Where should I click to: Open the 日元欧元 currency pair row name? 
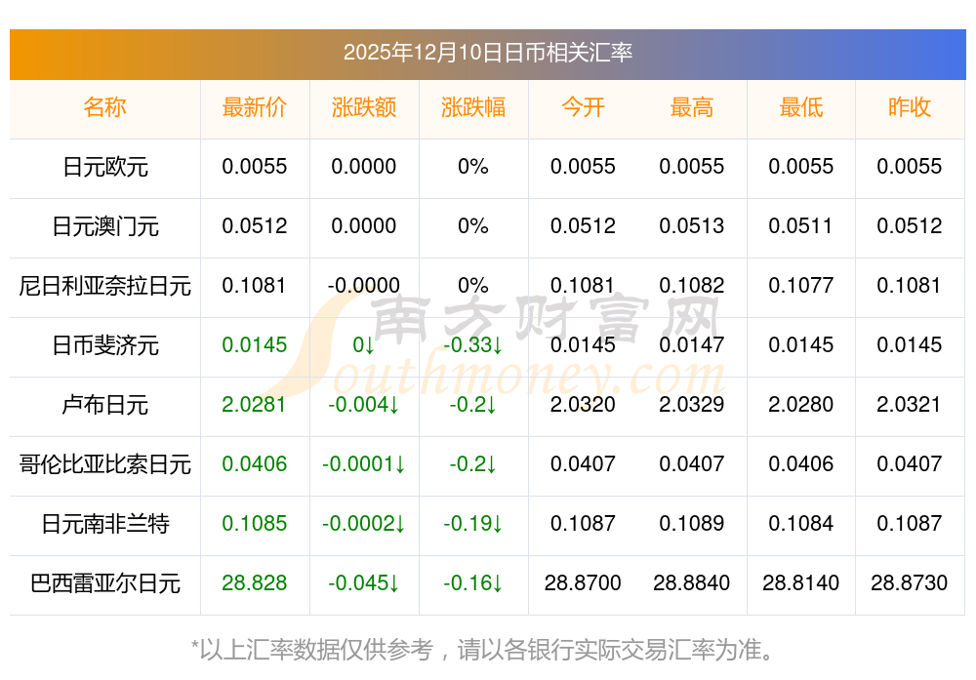(104, 167)
